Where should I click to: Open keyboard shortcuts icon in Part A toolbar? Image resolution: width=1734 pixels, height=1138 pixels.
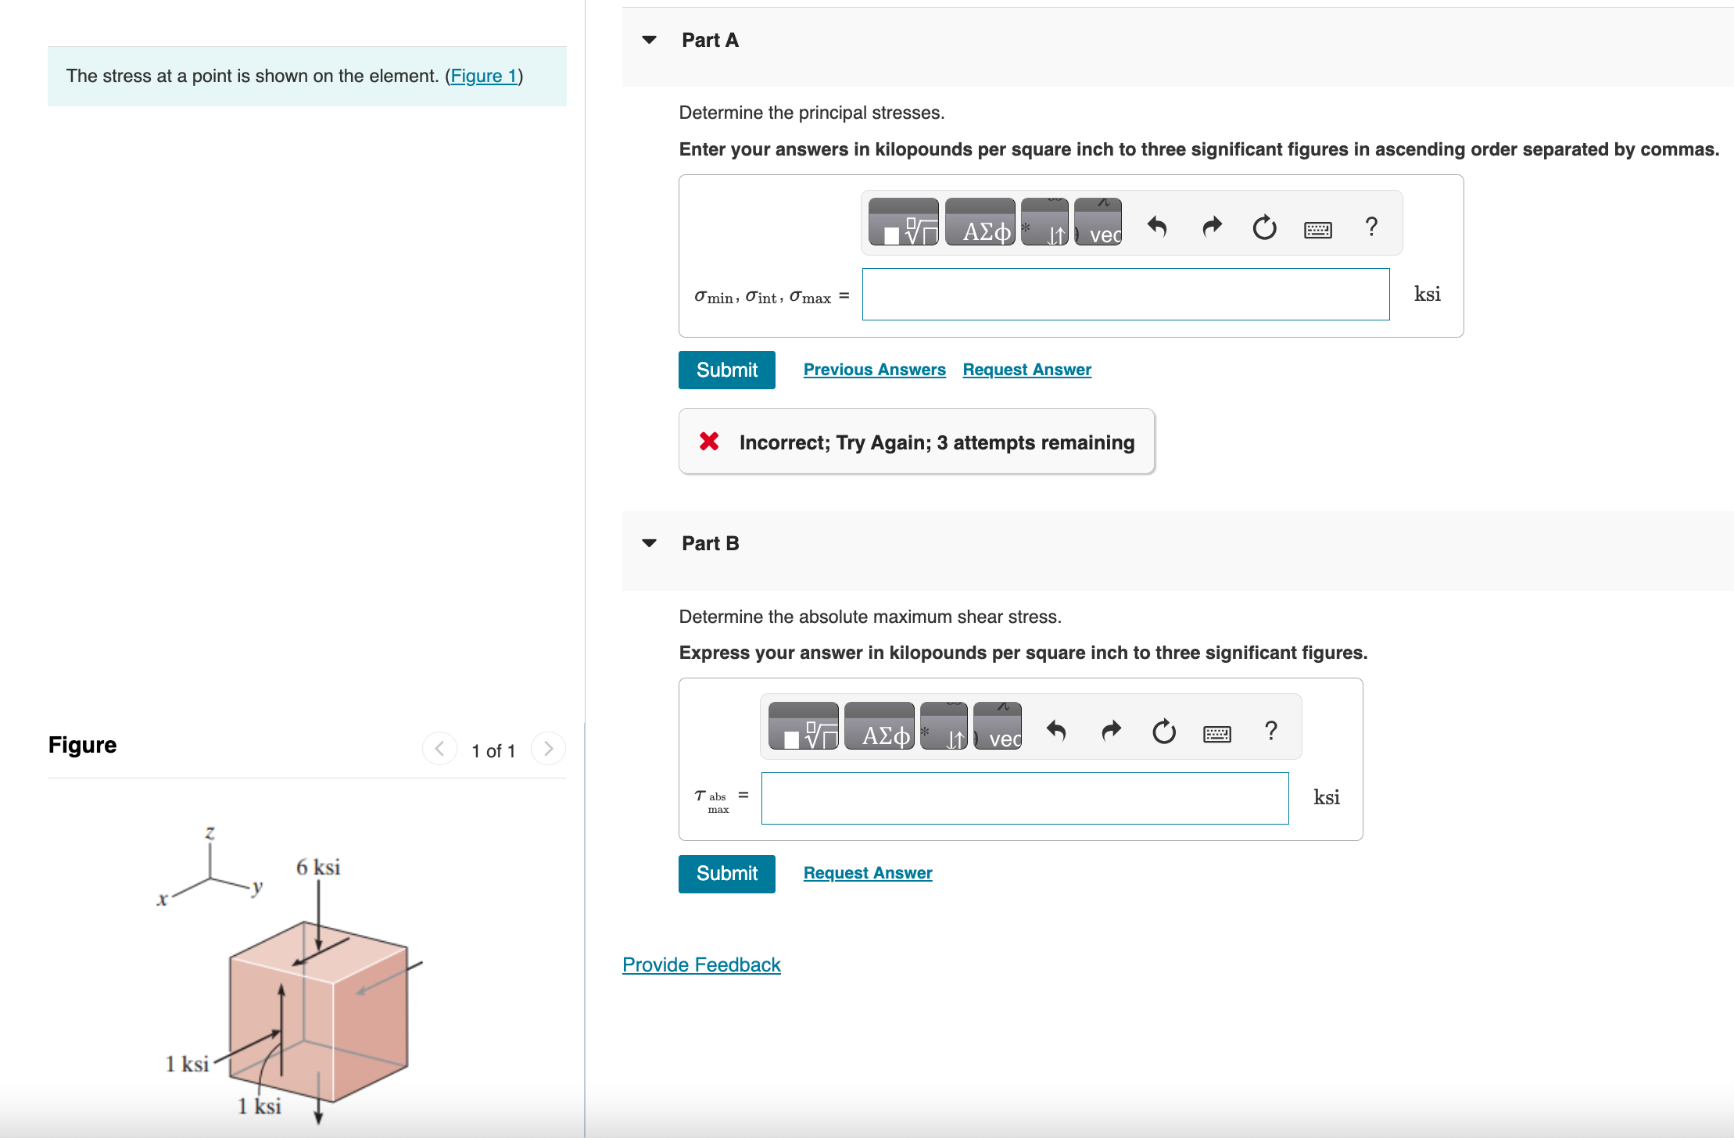click(x=1317, y=229)
